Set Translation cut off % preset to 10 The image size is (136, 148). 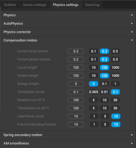[104, 108]
